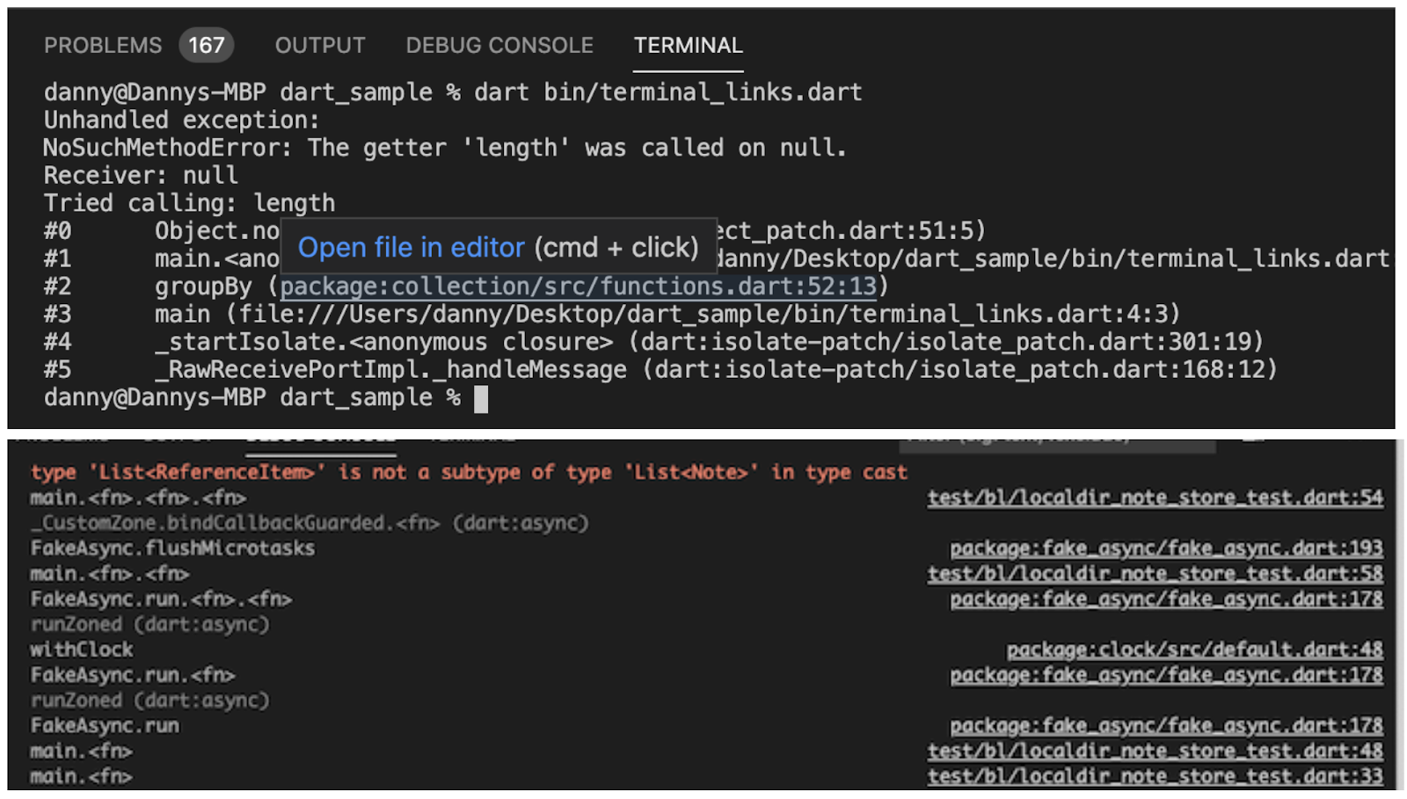Open the package:collection functions.dart:52:13 link

point(579,287)
